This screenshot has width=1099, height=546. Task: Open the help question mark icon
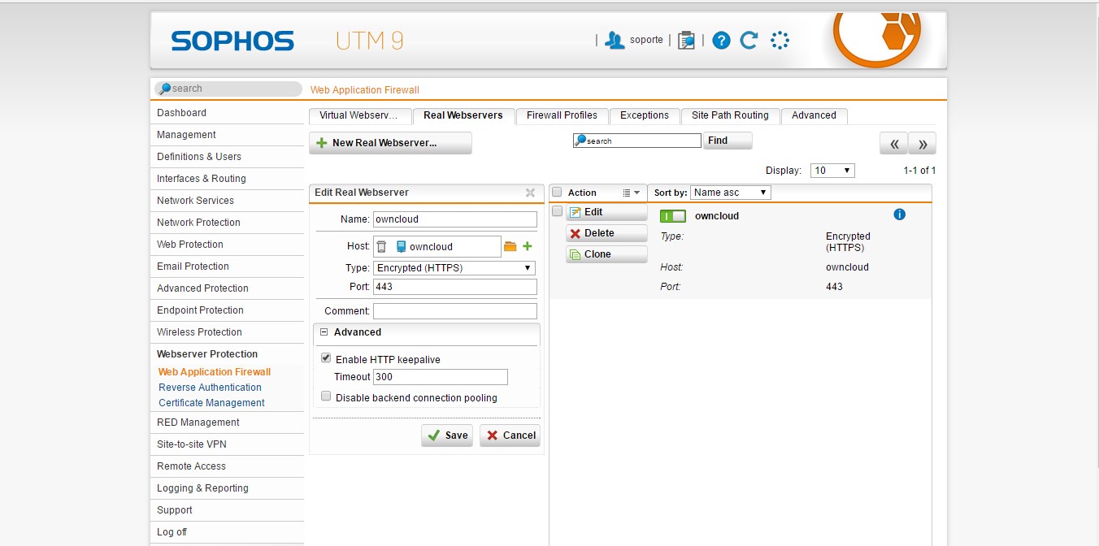click(721, 40)
